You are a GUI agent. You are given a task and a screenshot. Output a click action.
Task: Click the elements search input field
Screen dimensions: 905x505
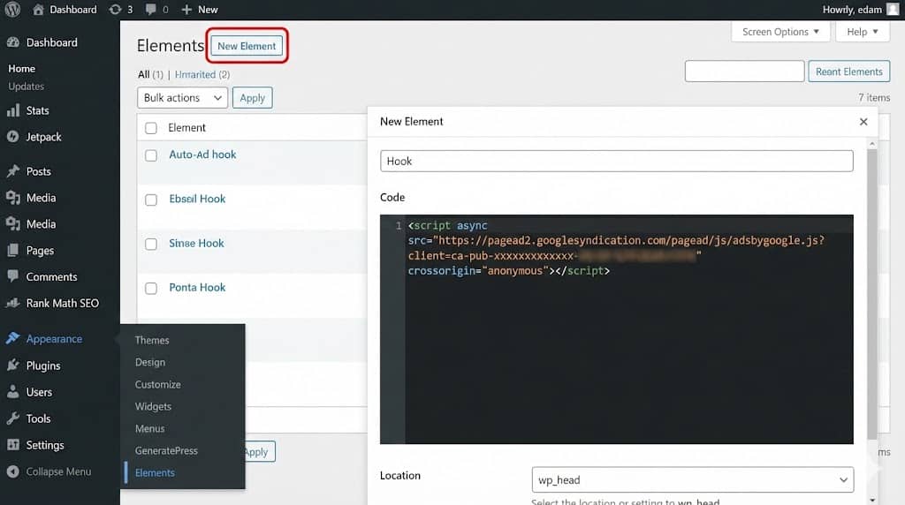coord(744,72)
